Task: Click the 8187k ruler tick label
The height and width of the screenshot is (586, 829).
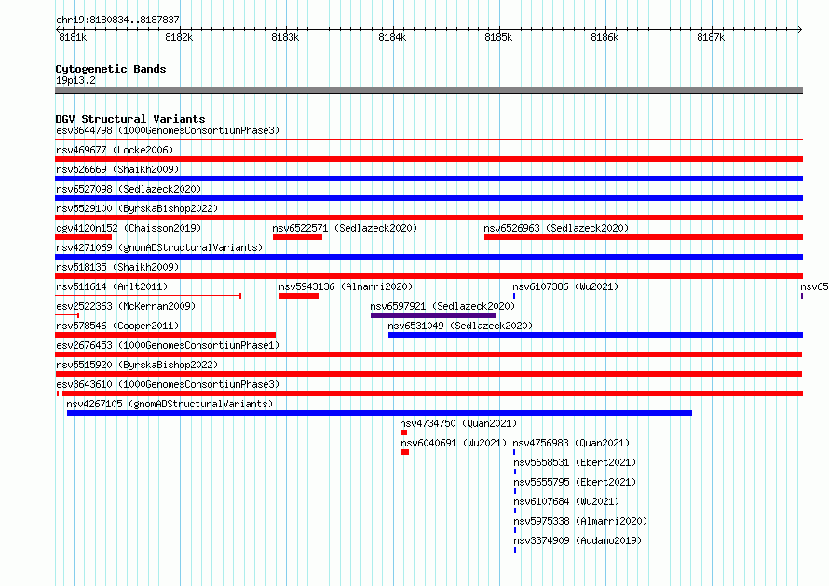Action: tap(711, 37)
